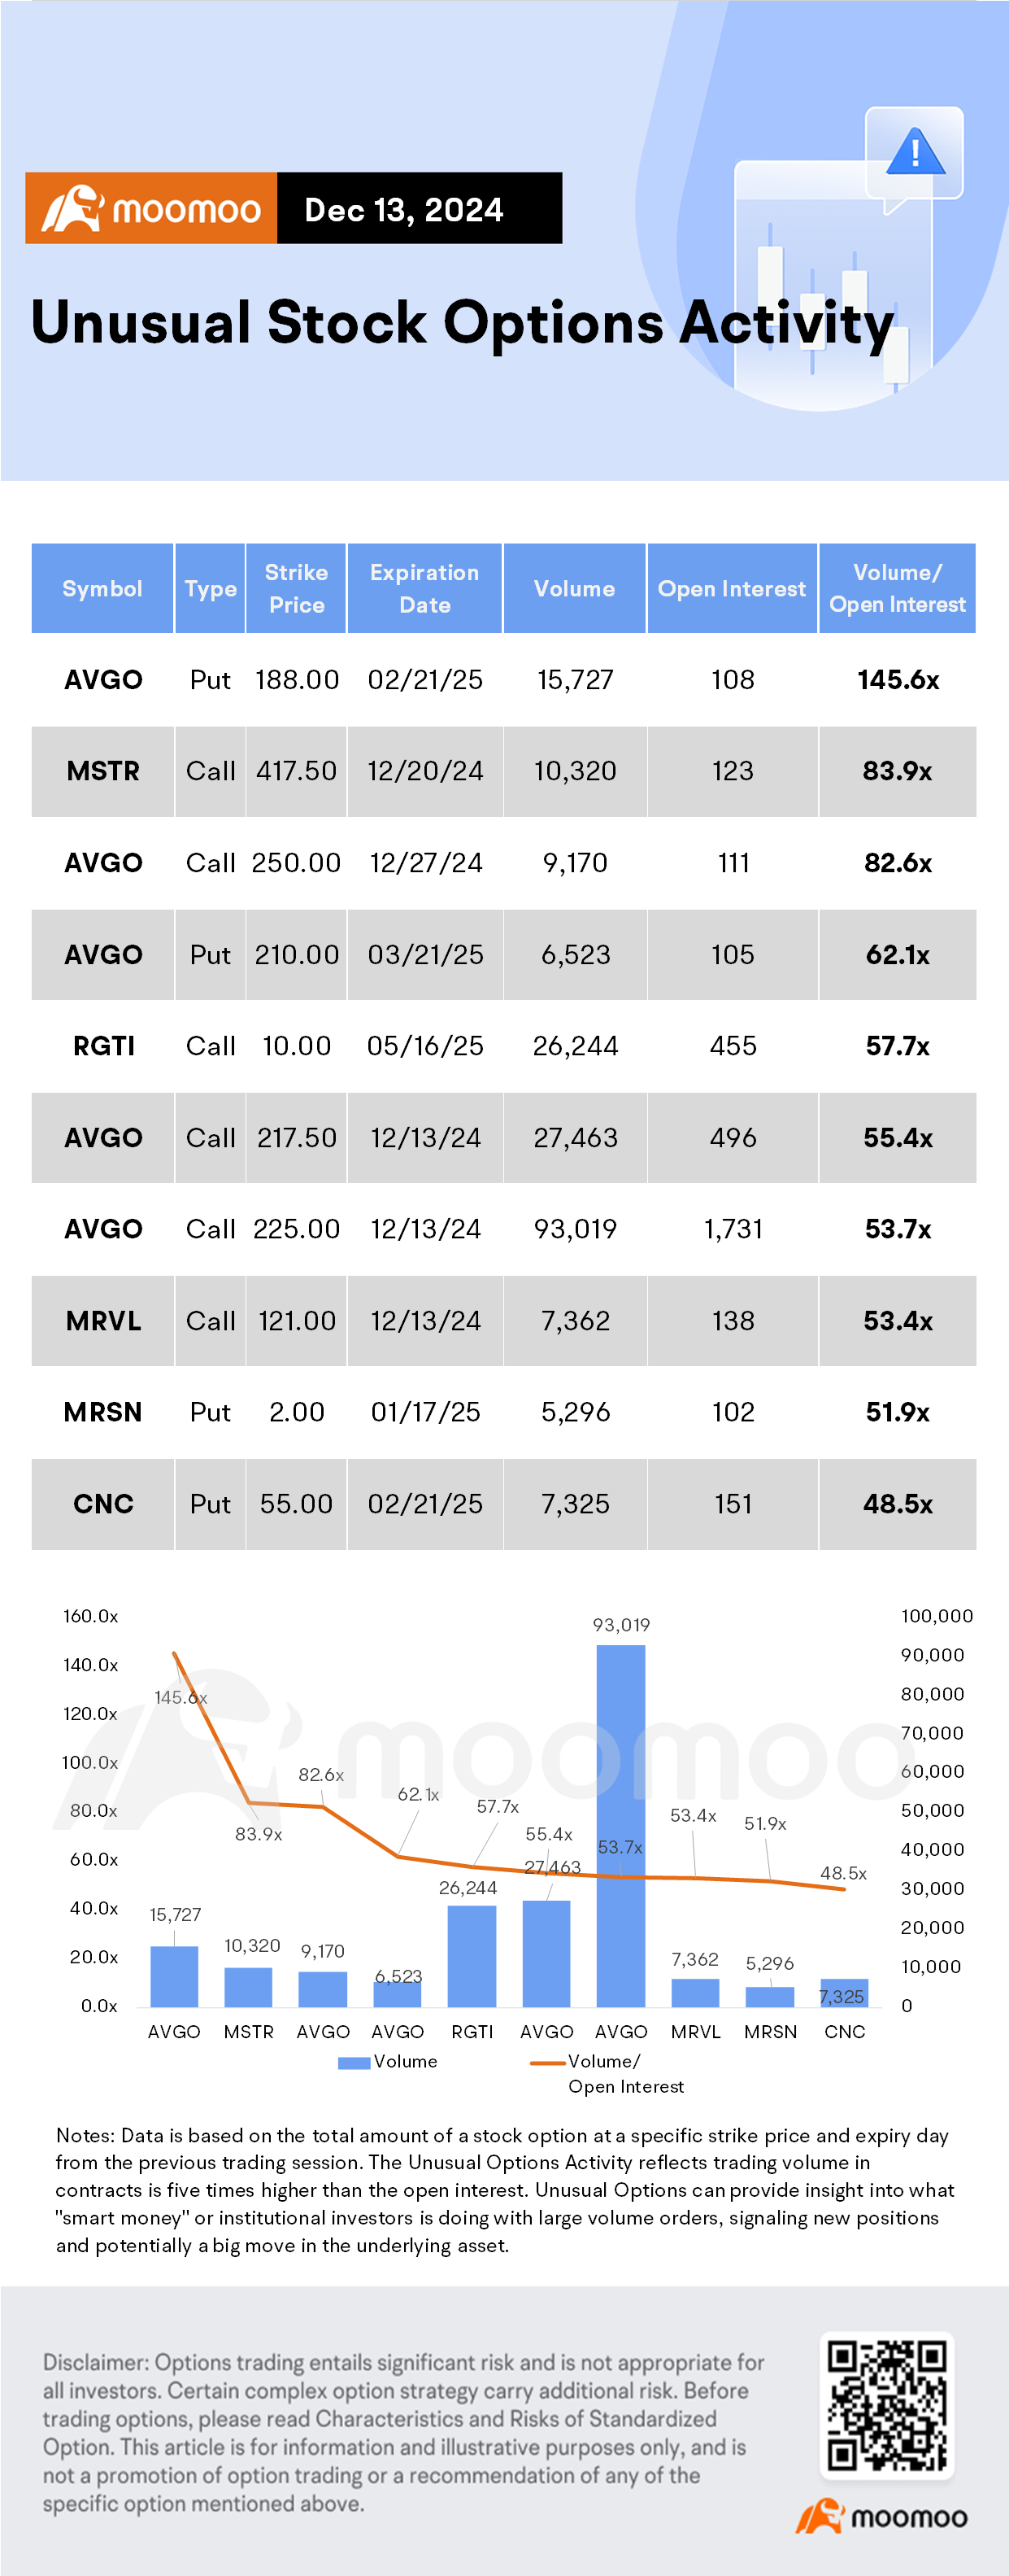
Task: Click the Dec 13, 2024 date label
Action: 403,209
